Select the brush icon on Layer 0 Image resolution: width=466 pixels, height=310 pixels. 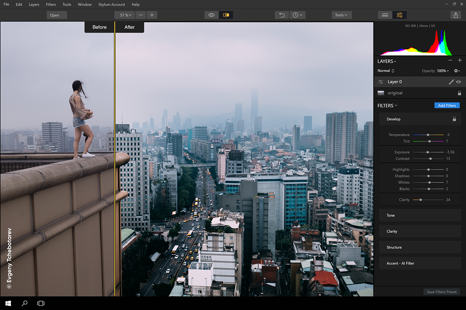451,82
